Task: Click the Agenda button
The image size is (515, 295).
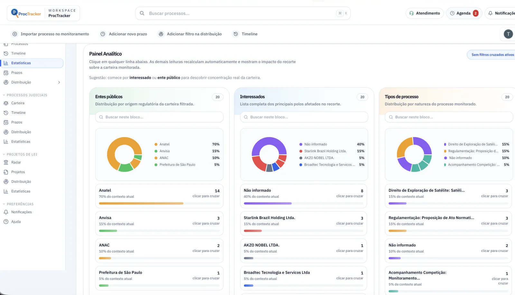Action: [464, 13]
